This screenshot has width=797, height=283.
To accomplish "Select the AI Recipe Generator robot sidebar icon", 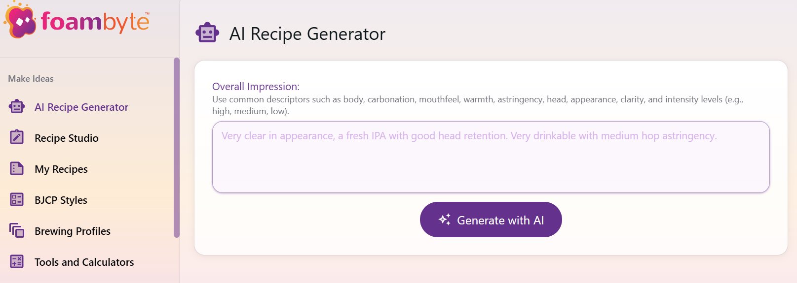I will tap(17, 107).
